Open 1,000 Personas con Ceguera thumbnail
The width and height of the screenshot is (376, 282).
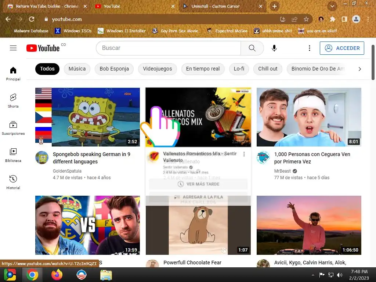(309, 117)
